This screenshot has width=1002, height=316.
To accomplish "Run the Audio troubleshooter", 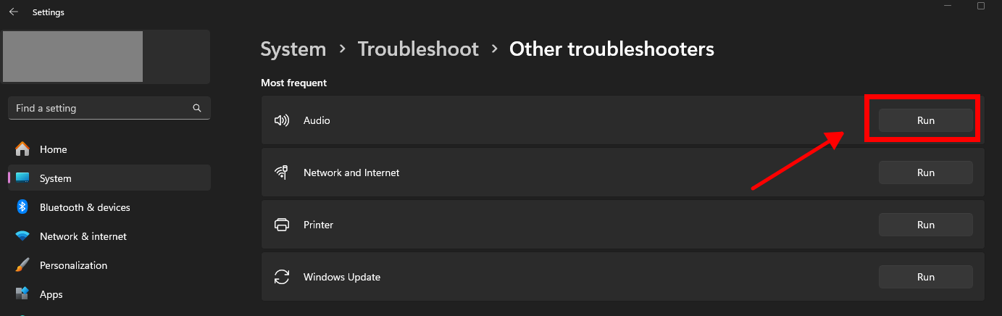I will pos(925,120).
